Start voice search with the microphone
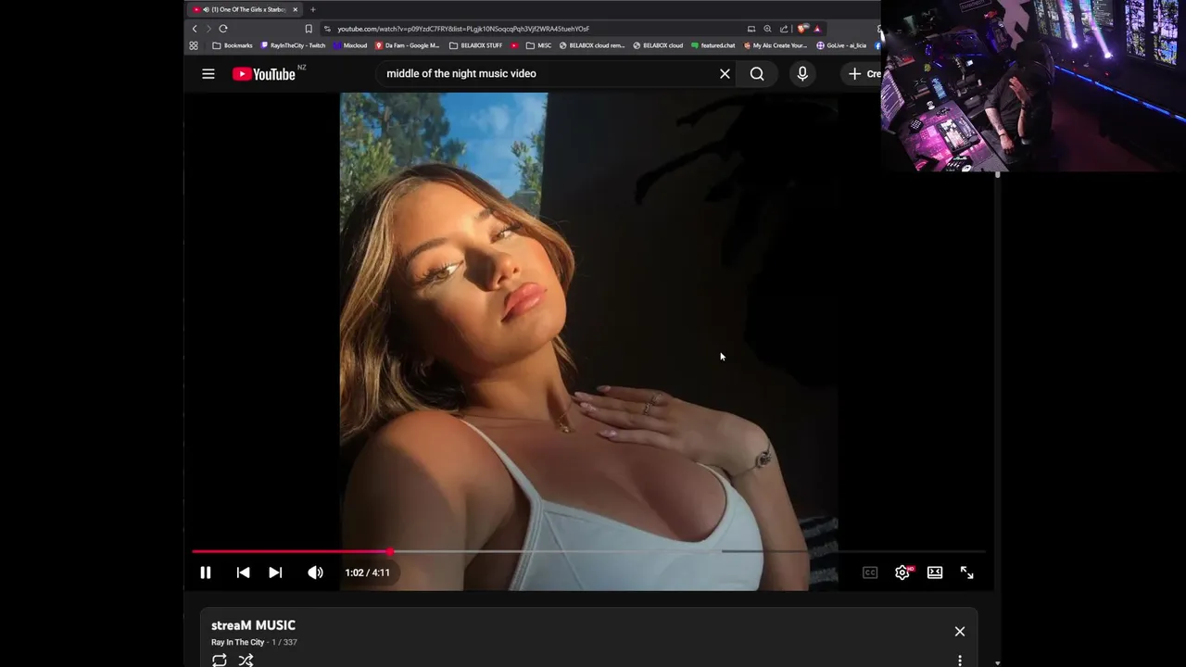 (802, 74)
